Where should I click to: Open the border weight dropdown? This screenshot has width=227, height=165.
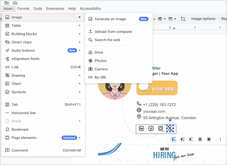pos(162,19)
